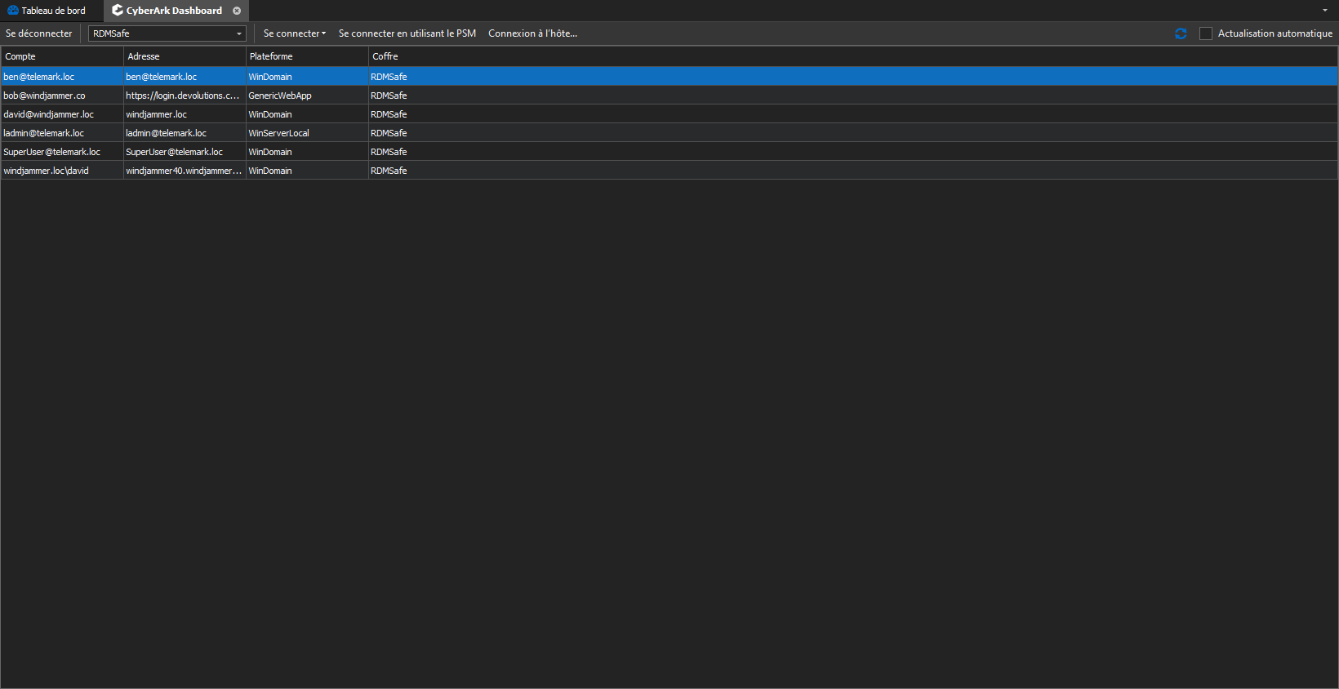Close the CyberArk Dashboard tab
This screenshot has height=689, width=1339.
237,11
